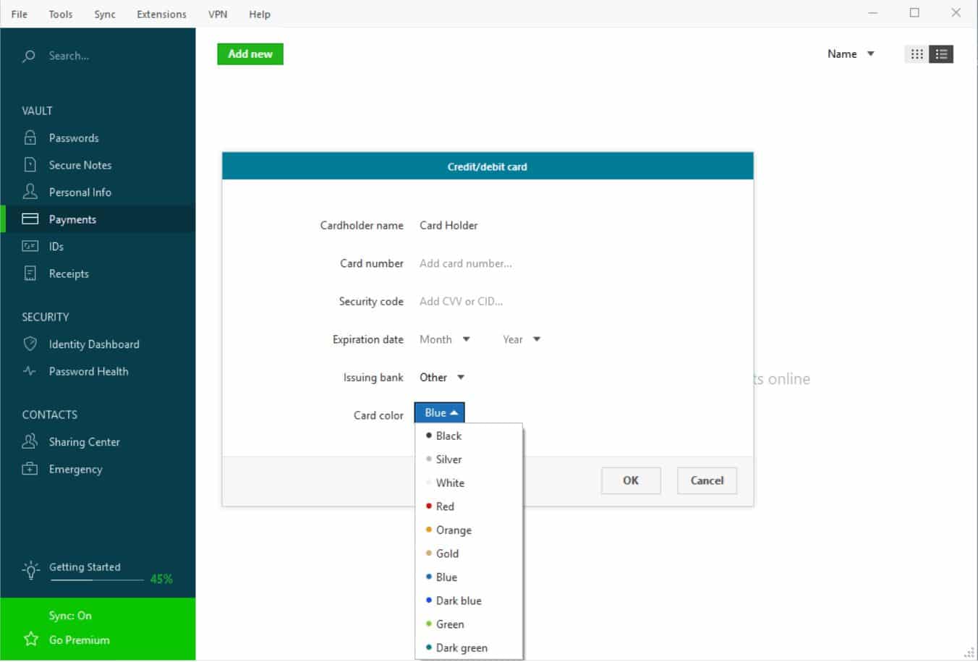Select Red card color
The height and width of the screenshot is (662, 978).
click(x=469, y=506)
